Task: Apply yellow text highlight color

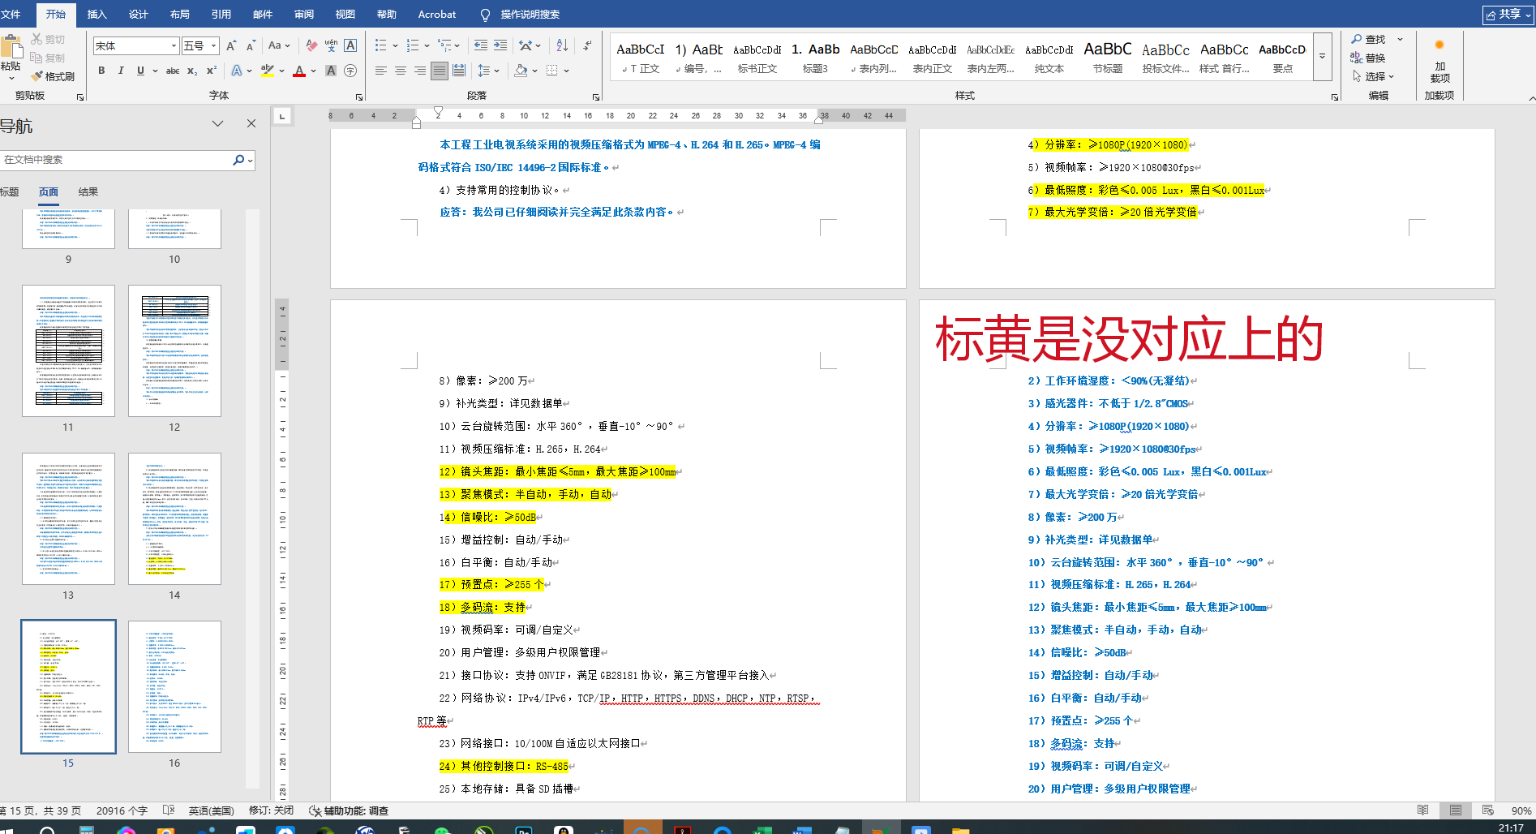Action: pos(267,71)
